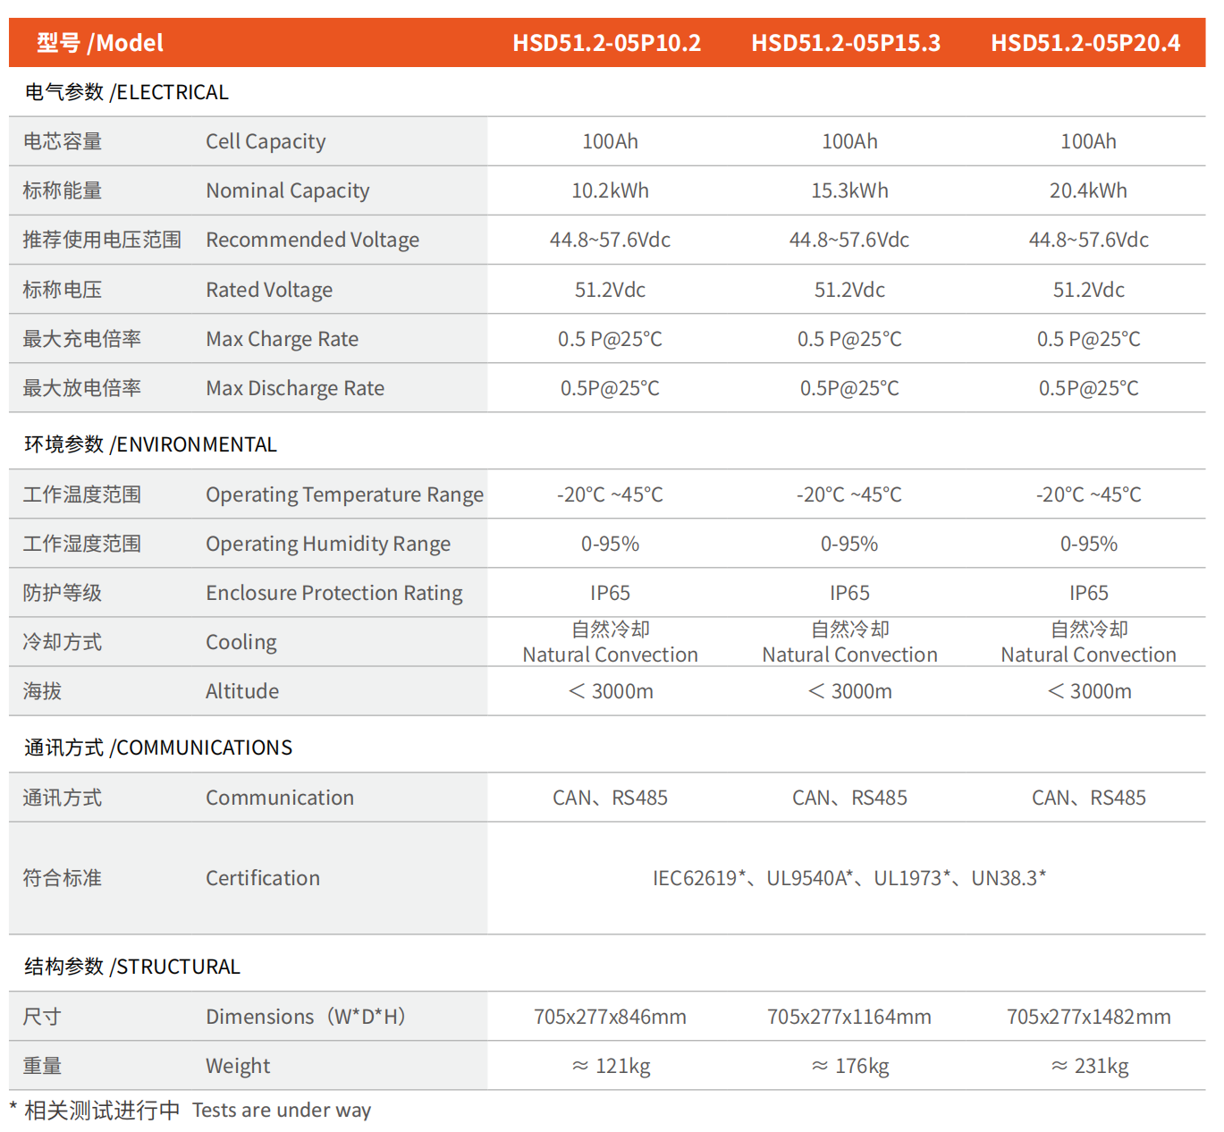Screen dimensions: 1224x1132
Task: Select the Cooling row label
Action: click(x=241, y=642)
